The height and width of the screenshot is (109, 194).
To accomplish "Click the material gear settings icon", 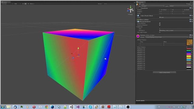I will coord(192,35).
